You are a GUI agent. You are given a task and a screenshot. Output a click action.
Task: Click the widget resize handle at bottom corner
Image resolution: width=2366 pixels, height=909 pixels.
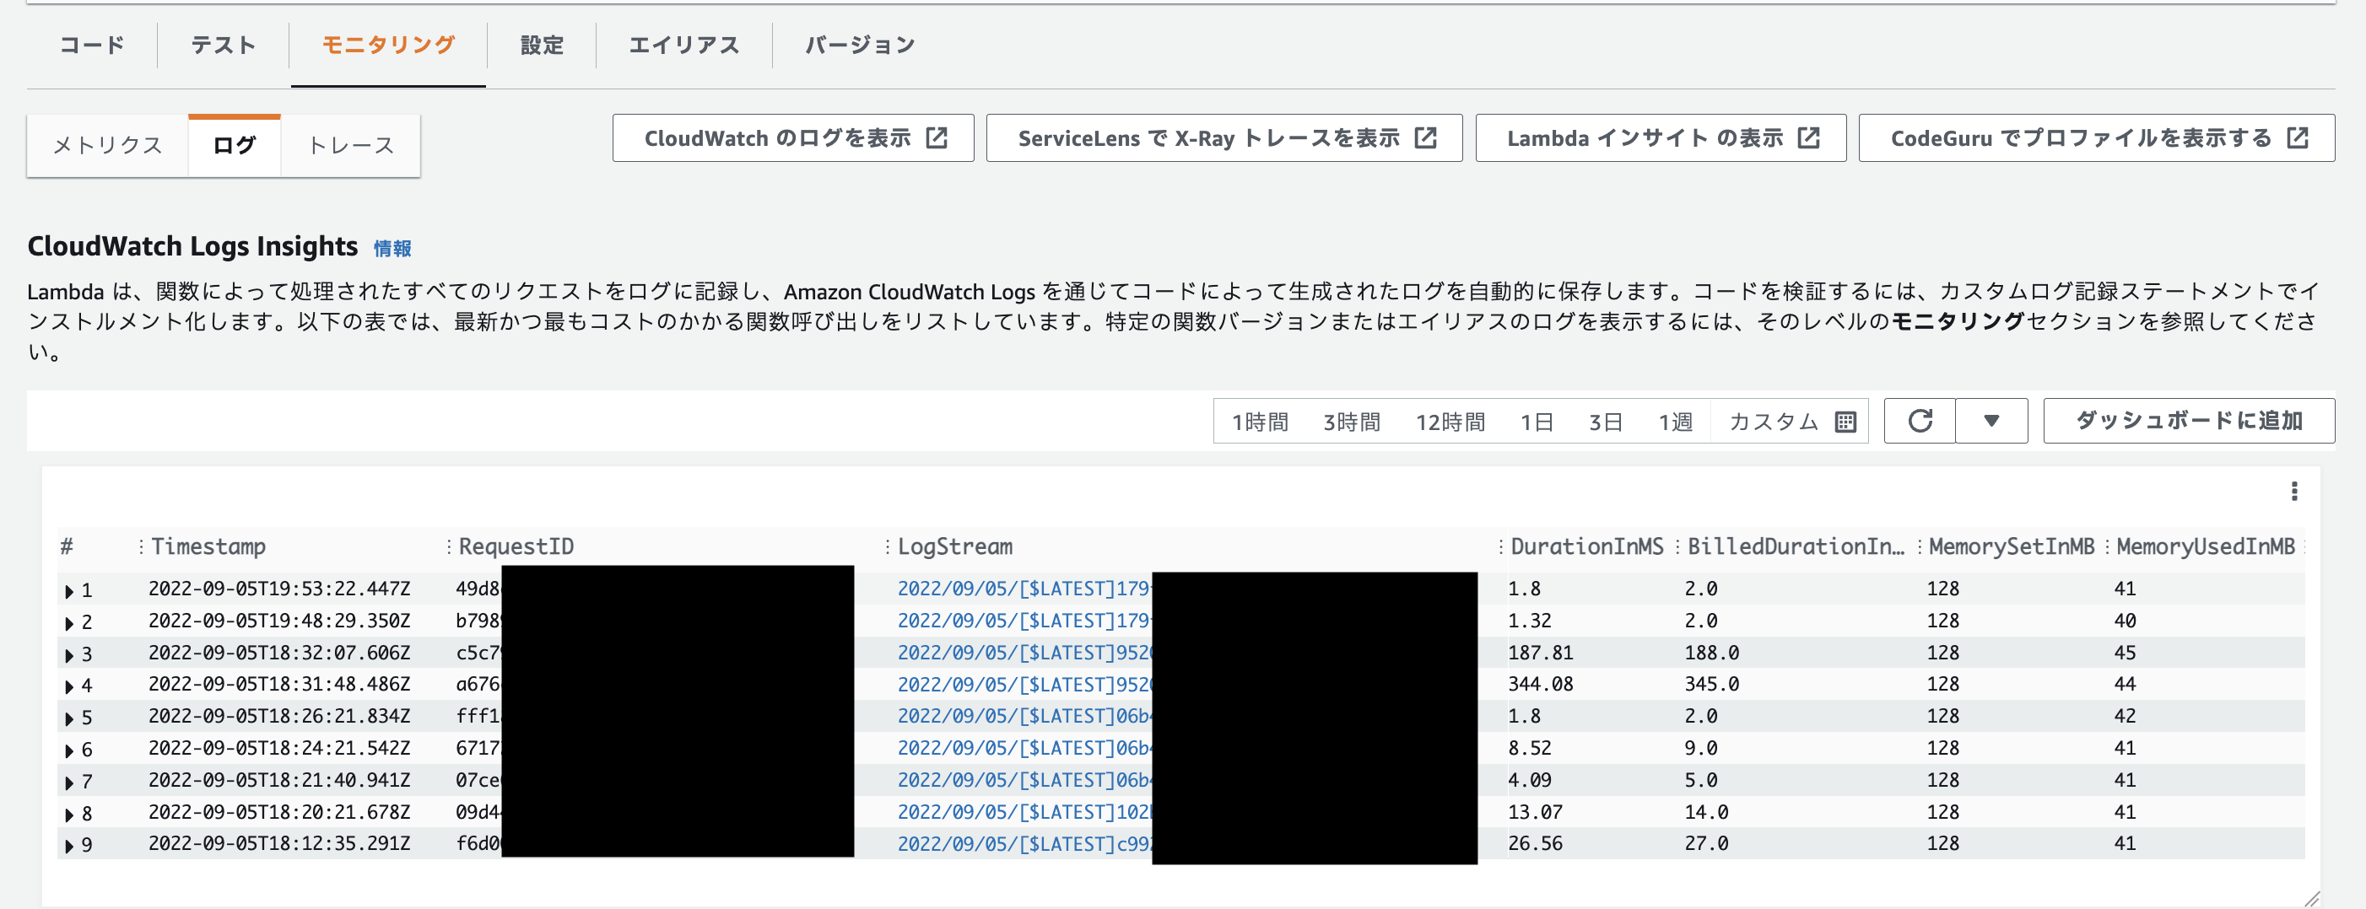coord(2312,899)
